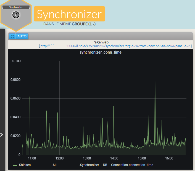
Task: Expand the left side panel chevron
Action: pyautogui.click(x=2, y=135)
